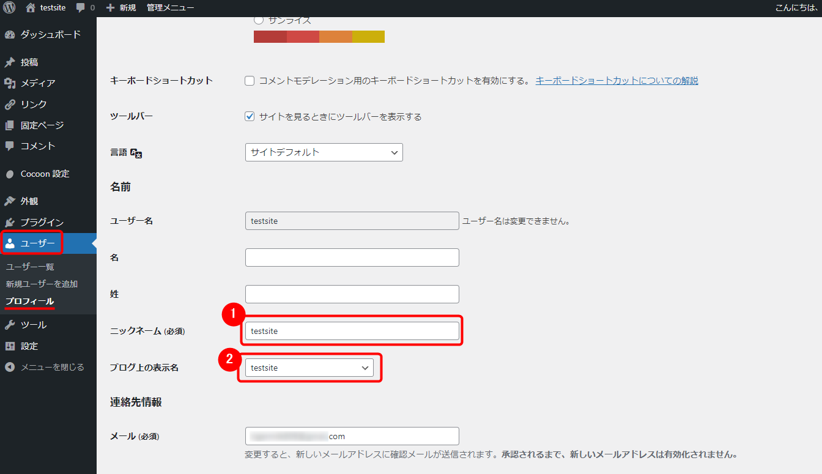The height and width of the screenshot is (474, 822).
Task: Click the 名 input field
Action: 352,257
